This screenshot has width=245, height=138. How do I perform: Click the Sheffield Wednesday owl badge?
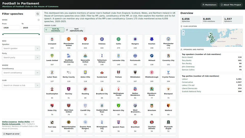tap(69, 55)
